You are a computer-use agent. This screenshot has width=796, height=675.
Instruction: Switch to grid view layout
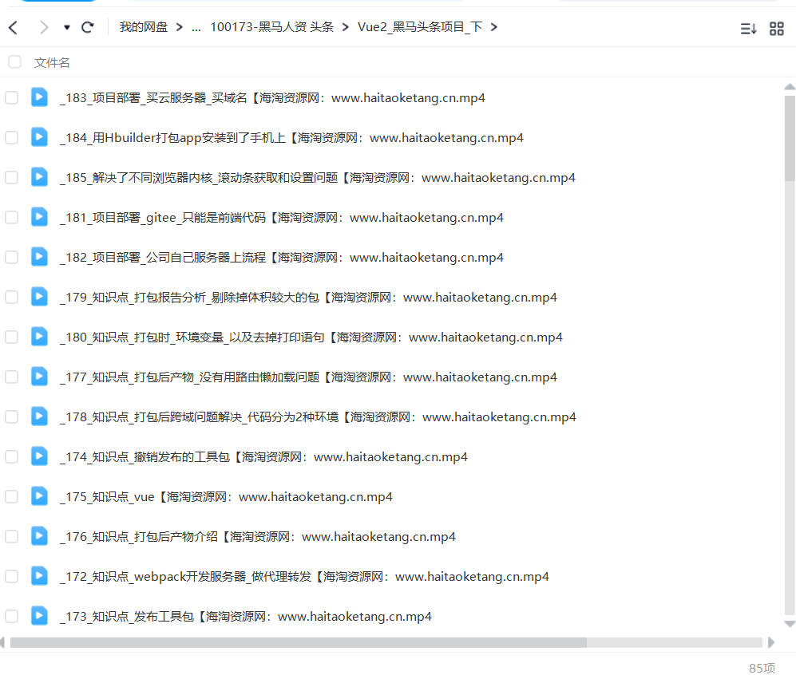pos(777,29)
